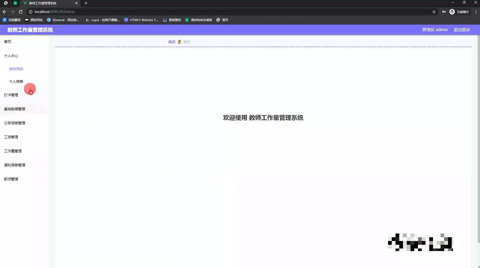Open the 首页 bookmark in the bookmarks bar
480x268 pixels.
222,20
